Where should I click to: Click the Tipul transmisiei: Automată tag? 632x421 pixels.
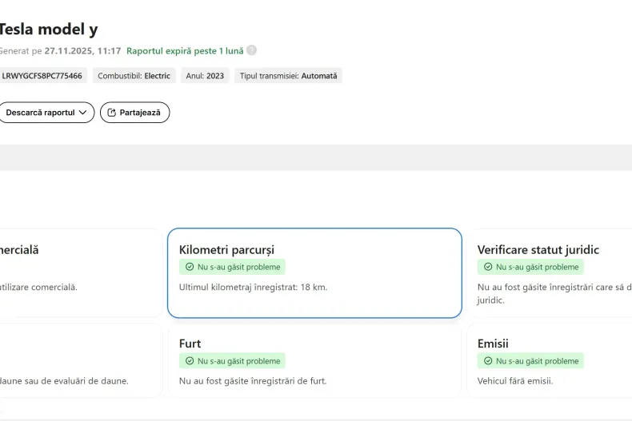(288, 76)
